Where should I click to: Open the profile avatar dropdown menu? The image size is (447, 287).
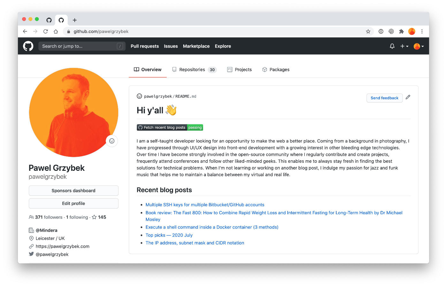pos(418,46)
